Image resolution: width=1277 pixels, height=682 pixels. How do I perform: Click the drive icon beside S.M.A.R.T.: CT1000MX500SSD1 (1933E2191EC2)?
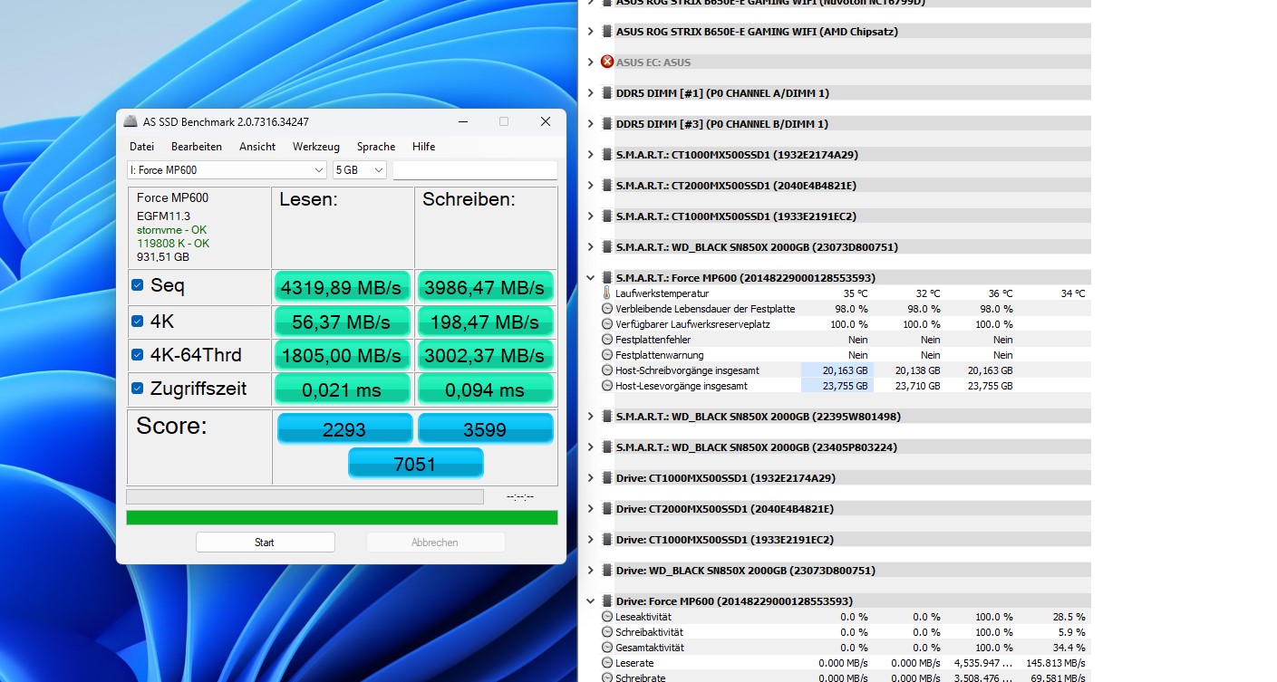click(606, 216)
